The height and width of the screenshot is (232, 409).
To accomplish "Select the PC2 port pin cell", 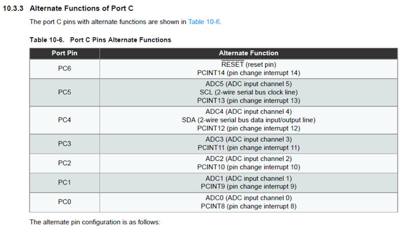I will click(64, 163).
